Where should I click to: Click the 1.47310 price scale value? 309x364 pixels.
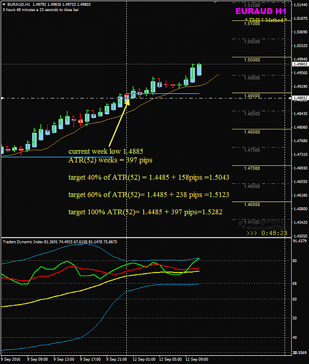pyautogui.click(x=300, y=154)
